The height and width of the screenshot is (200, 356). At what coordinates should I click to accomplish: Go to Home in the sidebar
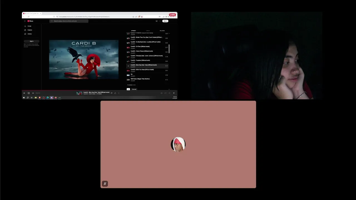click(28, 26)
